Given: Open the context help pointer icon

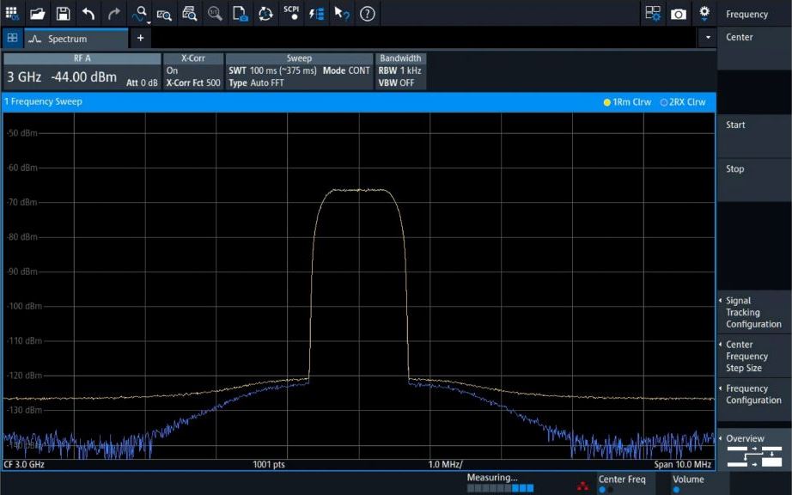Looking at the screenshot, I should [342, 14].
